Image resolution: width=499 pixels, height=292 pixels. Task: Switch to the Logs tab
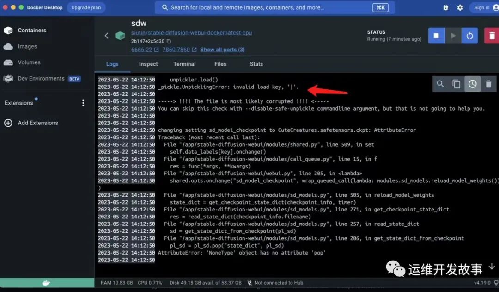(112, 64)
